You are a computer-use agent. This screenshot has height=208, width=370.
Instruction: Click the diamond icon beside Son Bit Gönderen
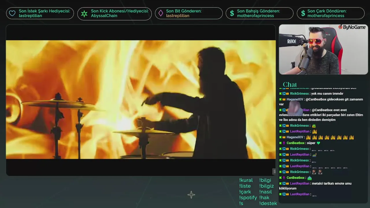coord(160,13)
